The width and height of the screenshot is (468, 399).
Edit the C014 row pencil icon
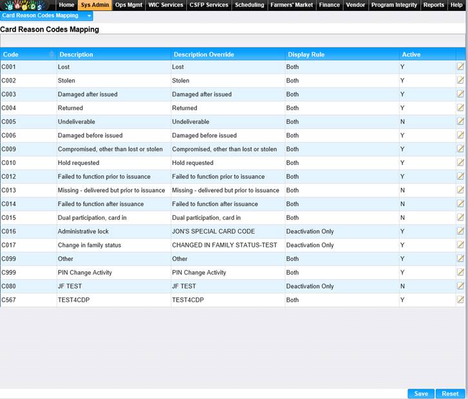(460, 204)
